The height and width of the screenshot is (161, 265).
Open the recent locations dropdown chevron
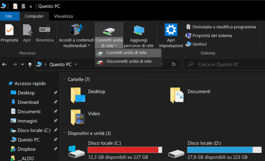(23, 64)
